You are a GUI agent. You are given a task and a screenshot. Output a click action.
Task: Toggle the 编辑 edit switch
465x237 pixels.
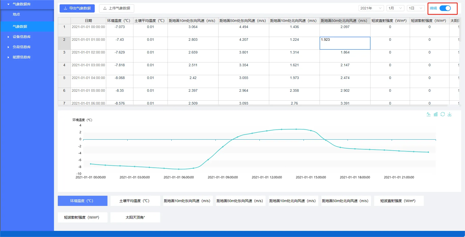(x=445, y=8)
